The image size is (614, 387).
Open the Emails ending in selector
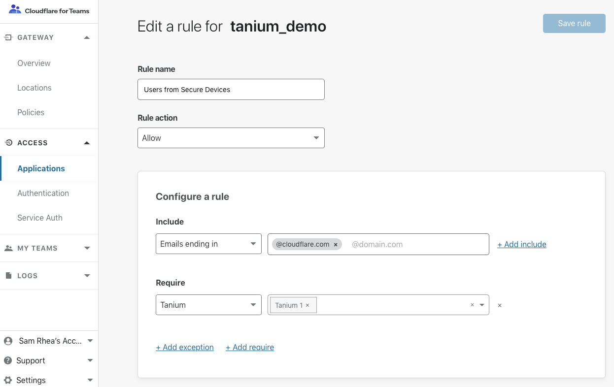point(208,244)
